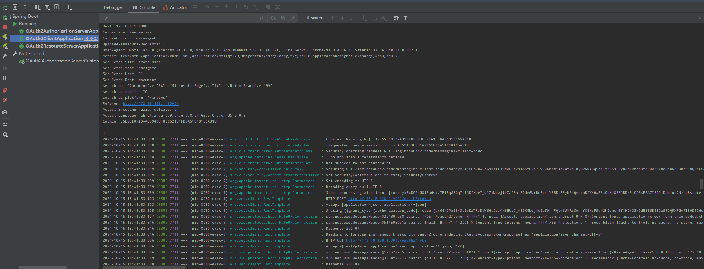Stop the running application with the red square
Viewport: 704px width, 269px height.
pyautogui.click(x=5, y=27)
